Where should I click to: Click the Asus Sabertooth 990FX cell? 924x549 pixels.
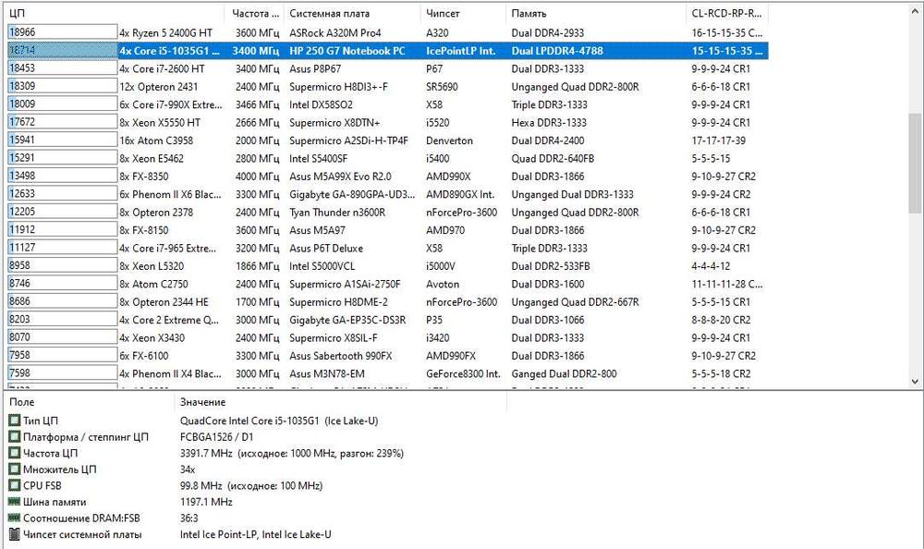[340, 356]
